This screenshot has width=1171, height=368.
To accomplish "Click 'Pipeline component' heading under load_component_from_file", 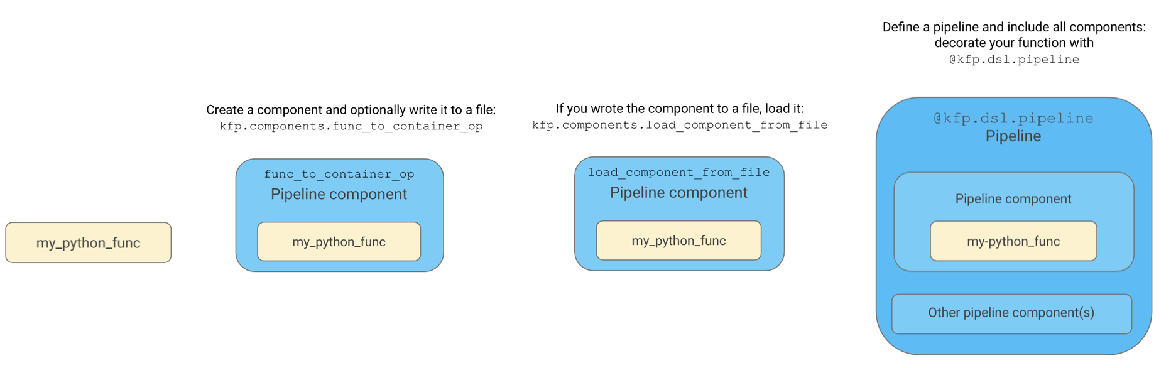I will click(679, 193).
